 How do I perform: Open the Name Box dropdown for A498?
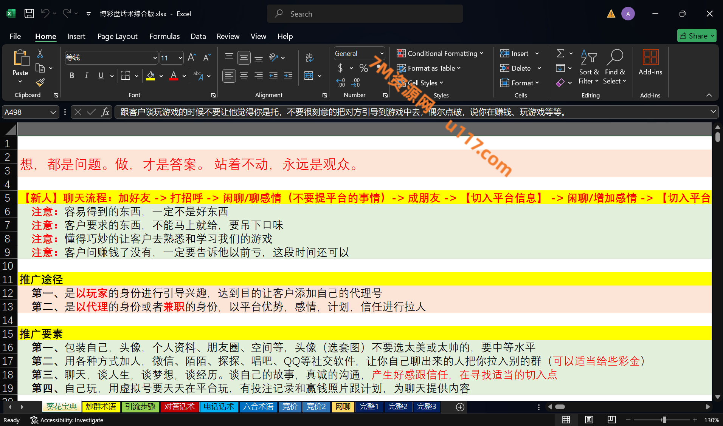(x=53, y=112)
